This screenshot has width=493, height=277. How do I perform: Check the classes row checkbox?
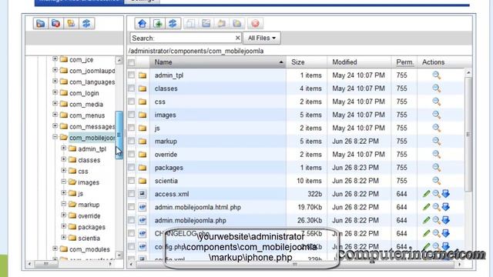coord(132,88)
